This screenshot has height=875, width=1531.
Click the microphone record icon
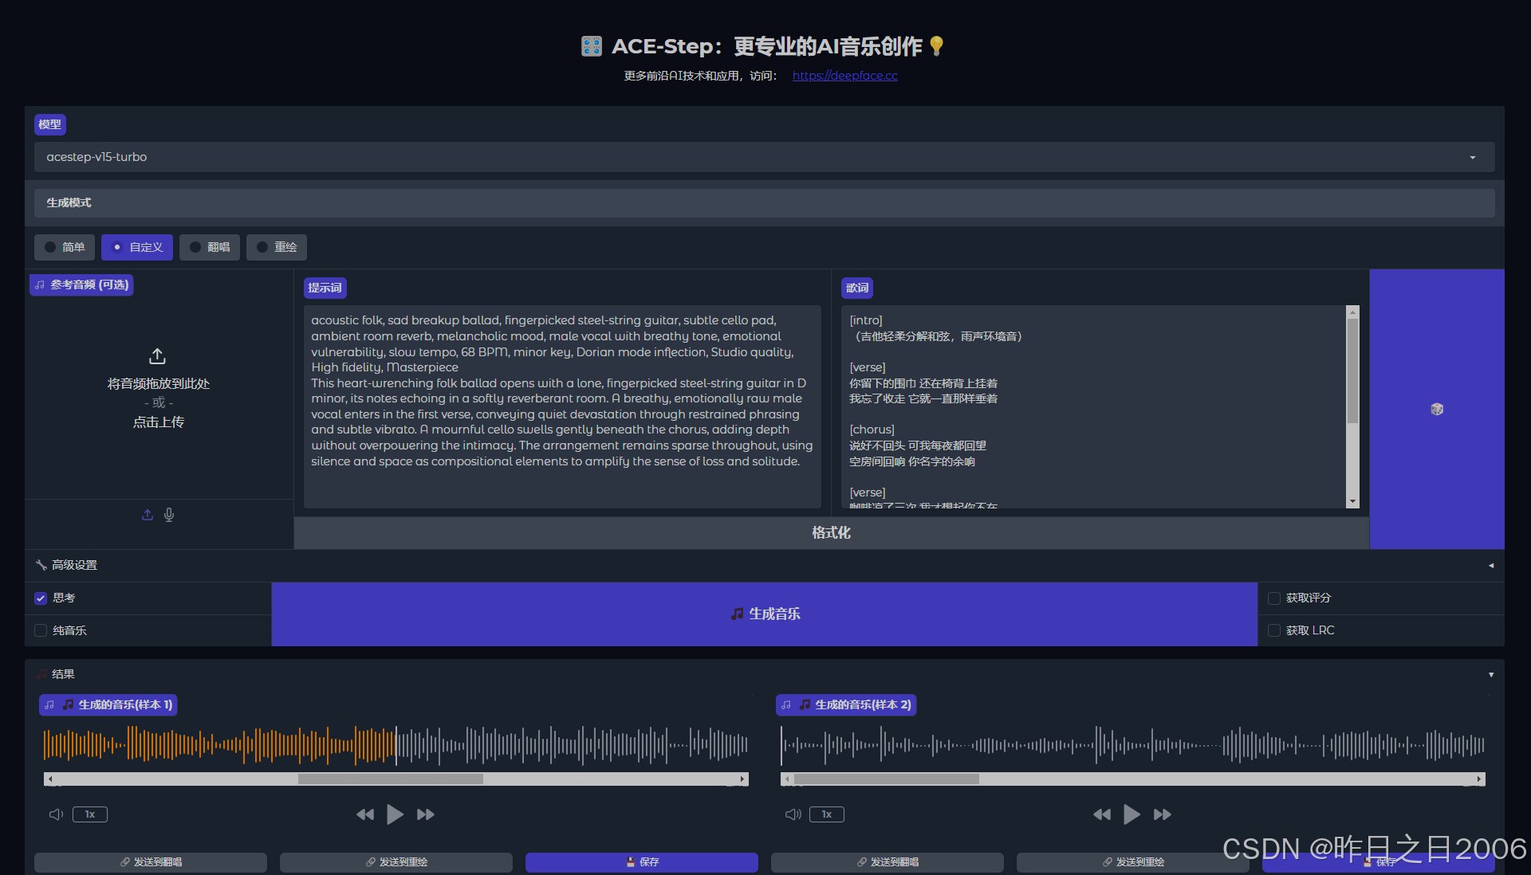pyautogui.click(x=169, y=515)
